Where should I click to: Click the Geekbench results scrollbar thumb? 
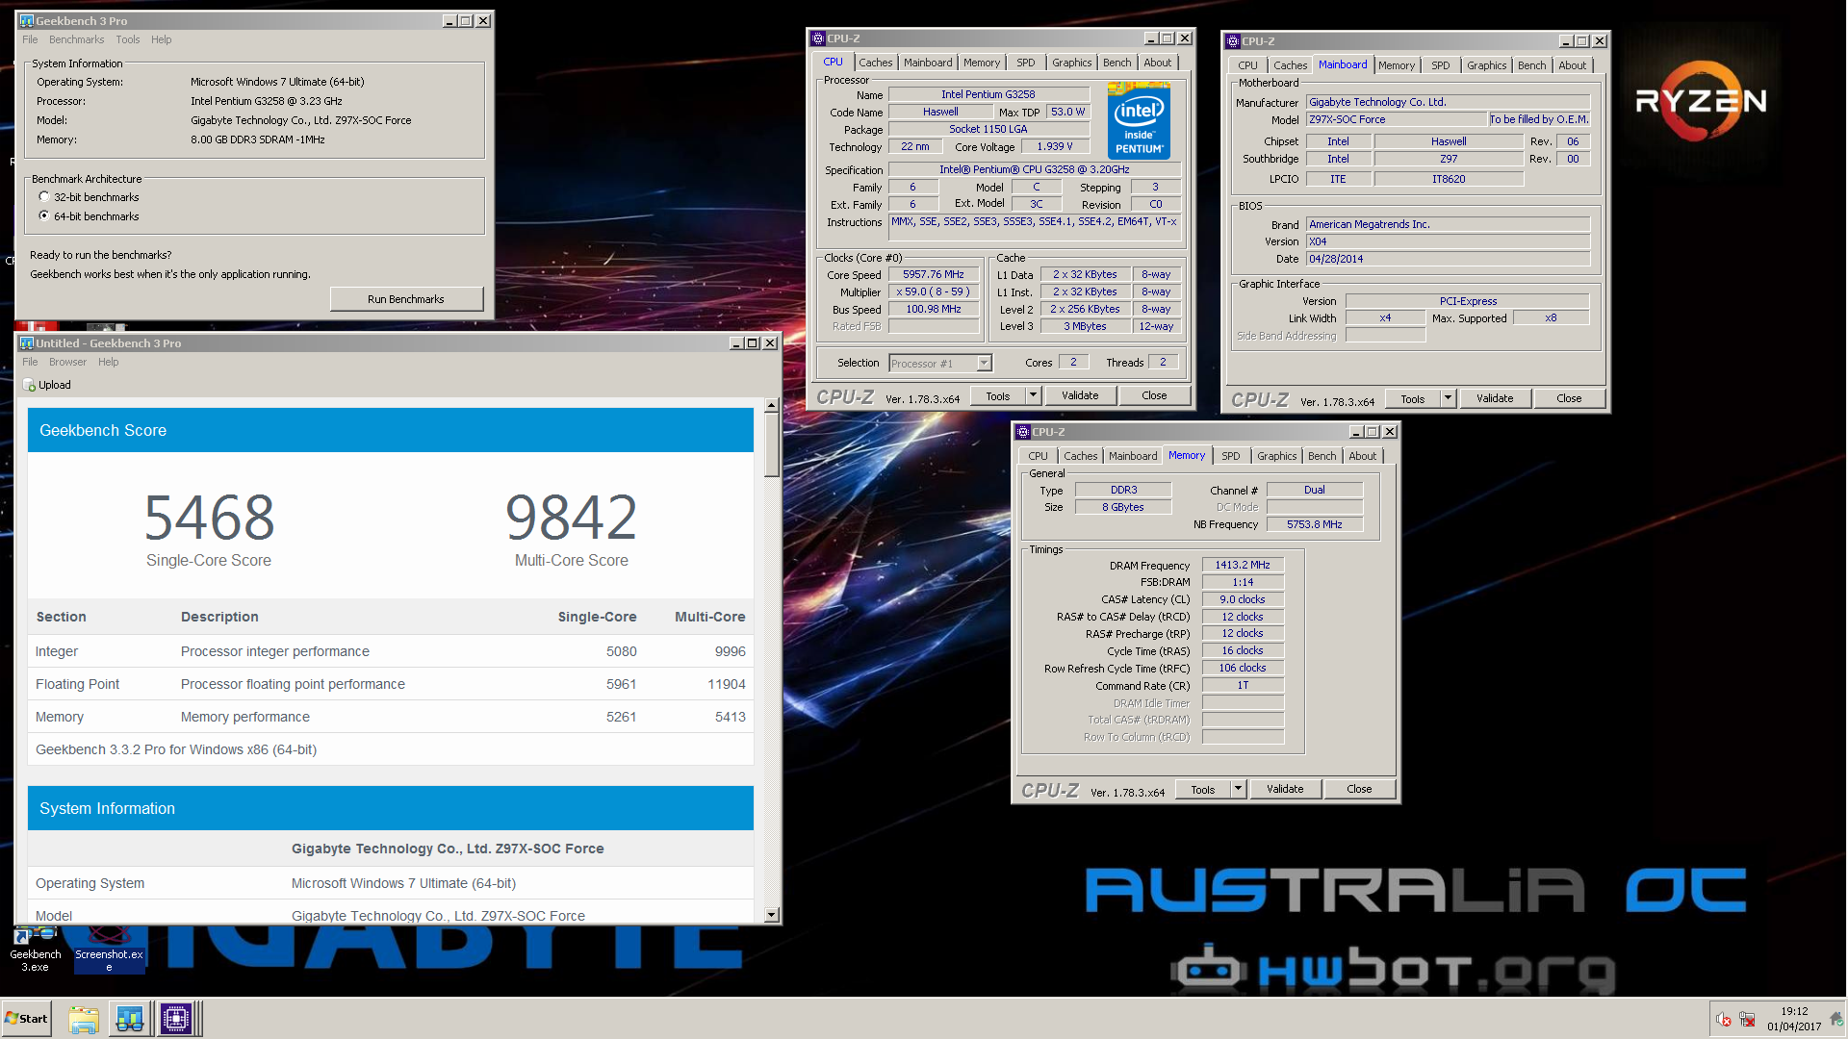pos(771,445)
